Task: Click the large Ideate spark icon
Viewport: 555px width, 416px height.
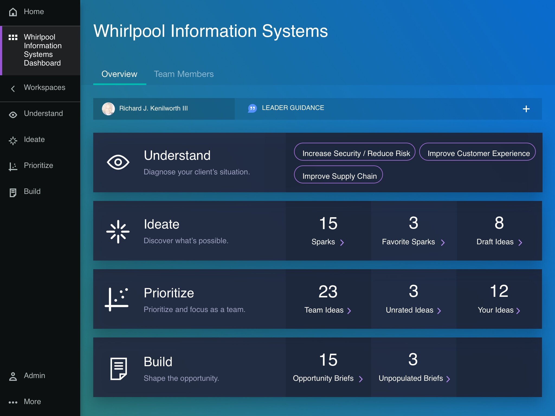Action: coord(118,232)
